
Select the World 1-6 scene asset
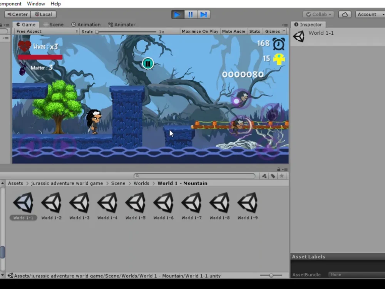point(163,206)
